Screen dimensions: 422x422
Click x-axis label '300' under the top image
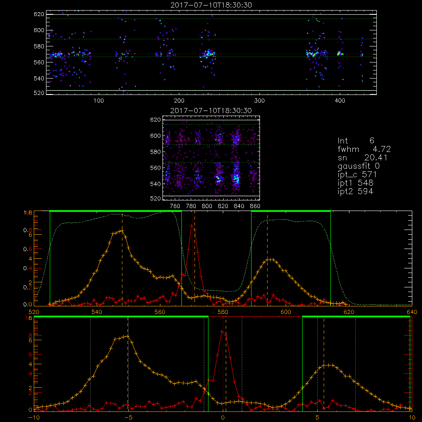[260, 101]
